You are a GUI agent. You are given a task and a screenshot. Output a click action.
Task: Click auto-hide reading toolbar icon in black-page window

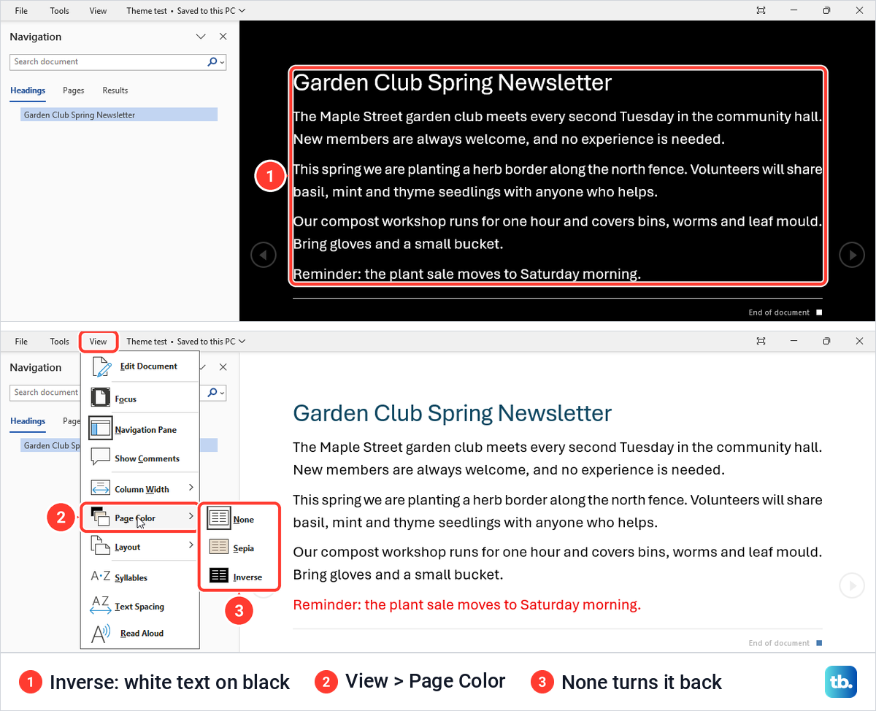[761, 11]
